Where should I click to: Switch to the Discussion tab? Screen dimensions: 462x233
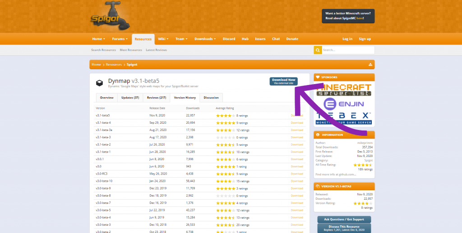tap(211, 98)
